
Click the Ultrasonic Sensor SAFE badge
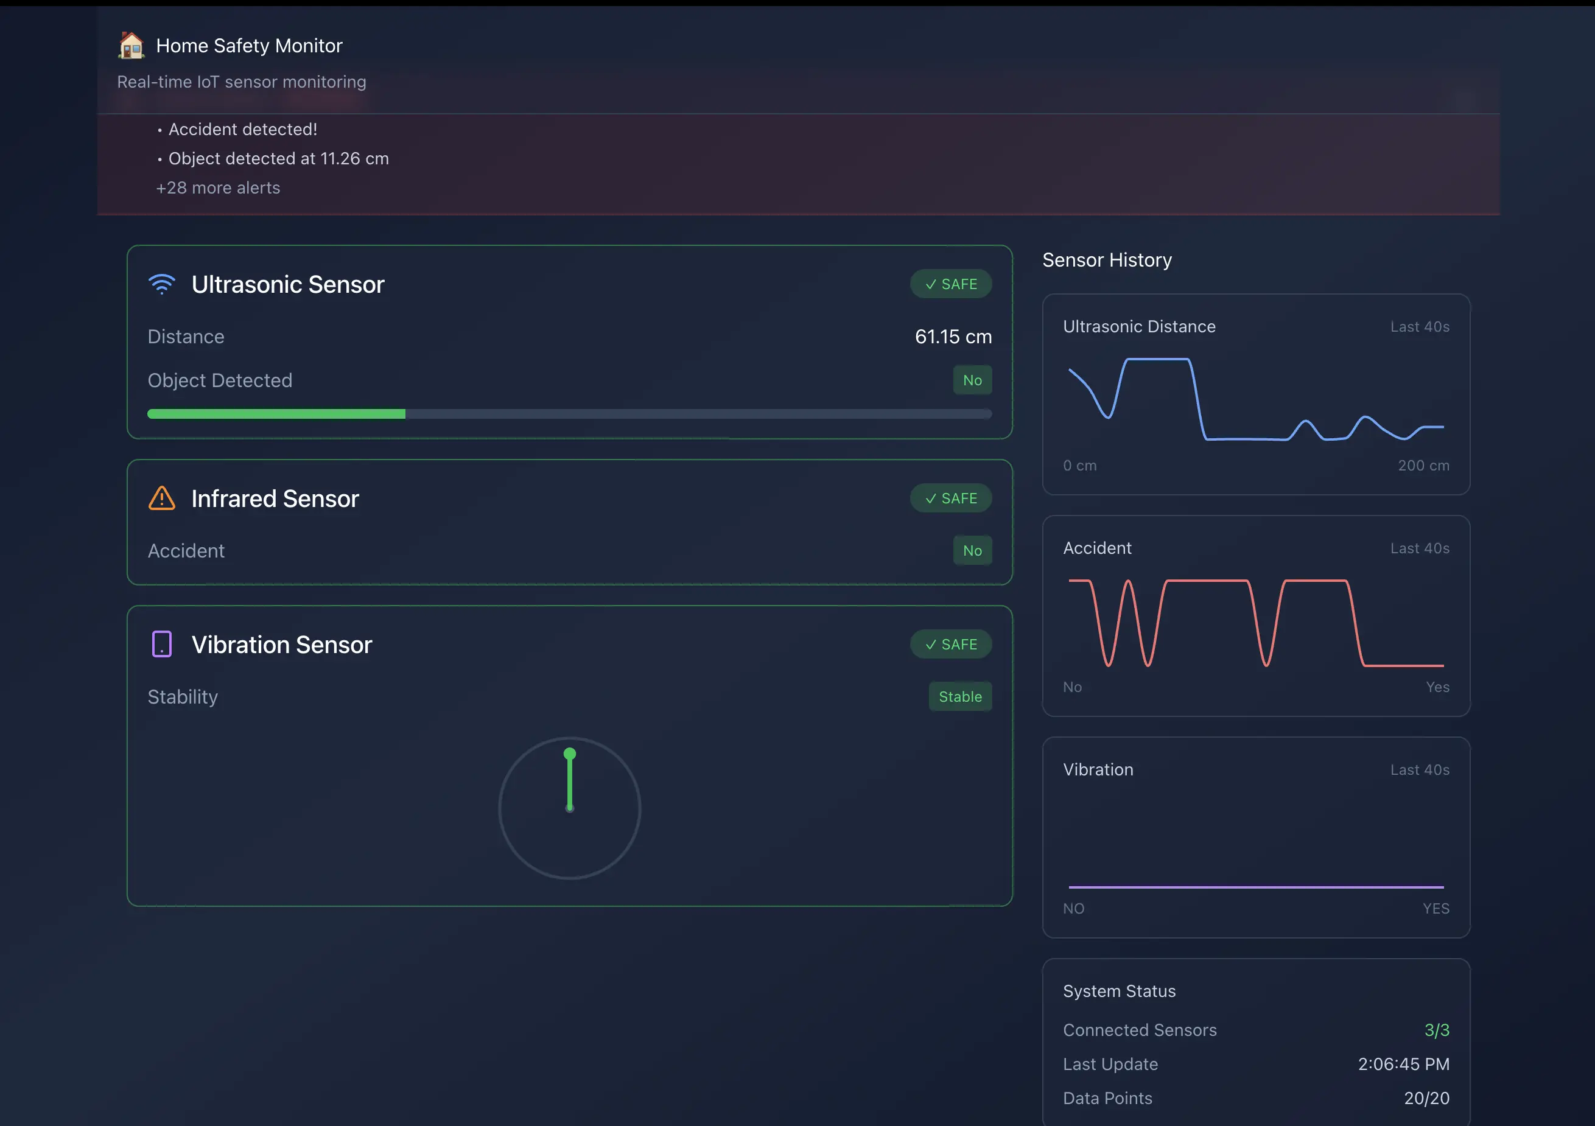pos(950,284)
